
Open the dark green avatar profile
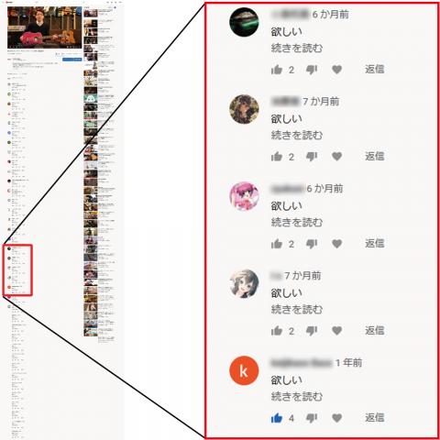pyautogui.click(x=244, y=22)
